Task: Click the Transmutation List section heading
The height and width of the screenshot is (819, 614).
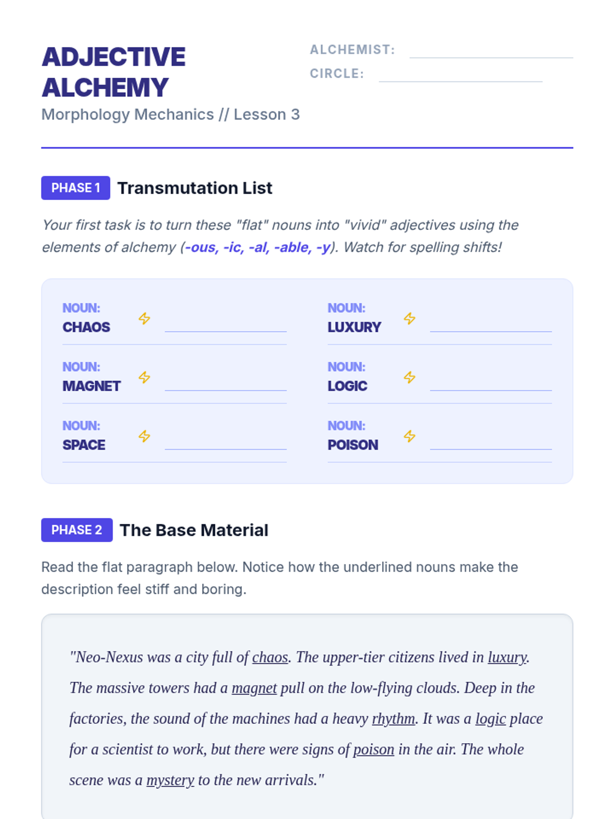Action: [195, 188]
